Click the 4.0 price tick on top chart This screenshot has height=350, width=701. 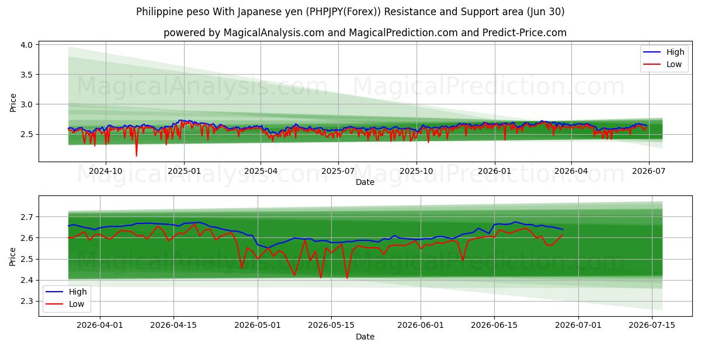28,44
